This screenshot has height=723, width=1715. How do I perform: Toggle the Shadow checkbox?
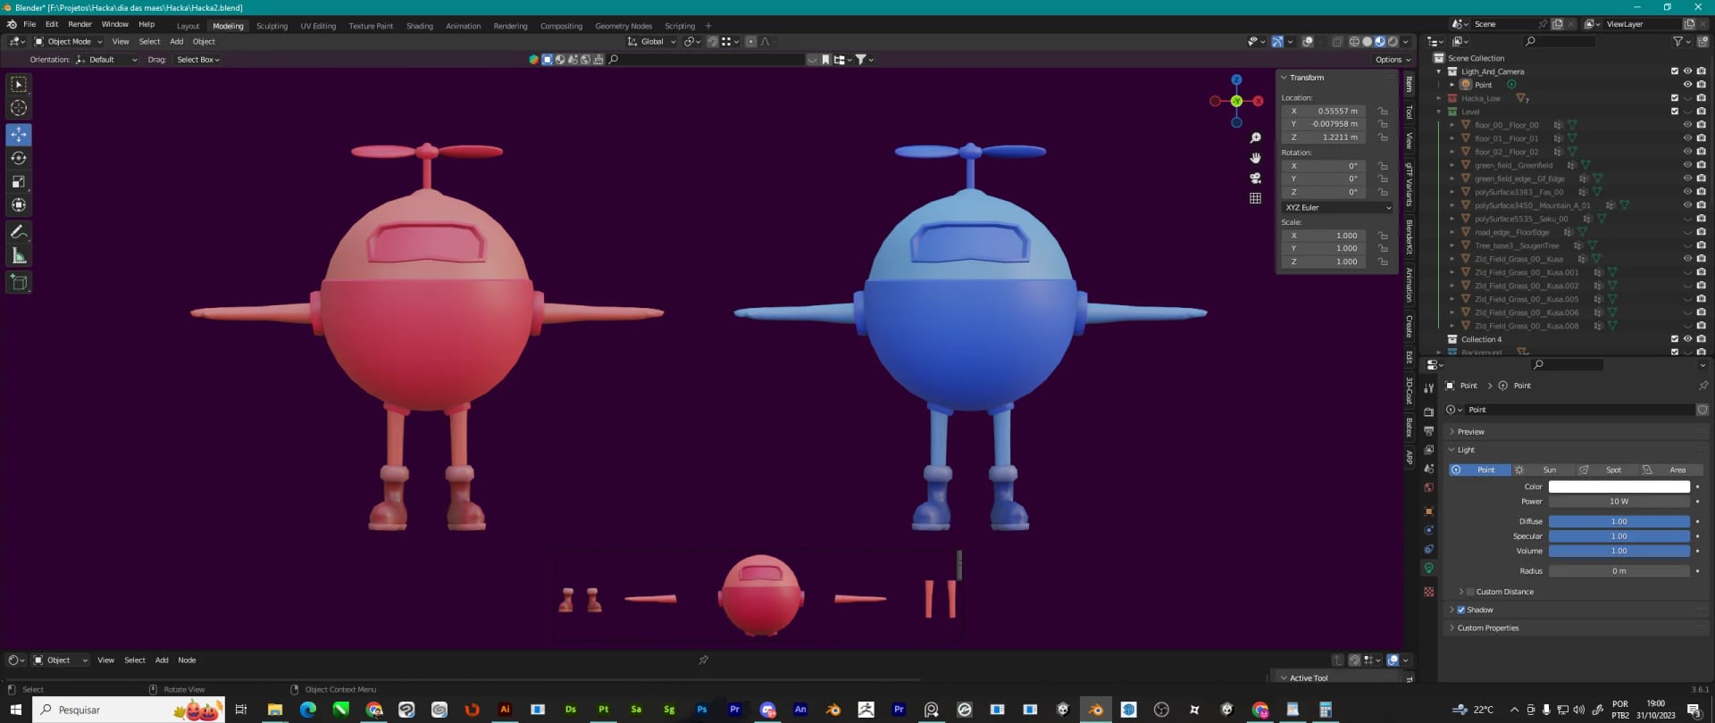click(x=1461, y=611)
